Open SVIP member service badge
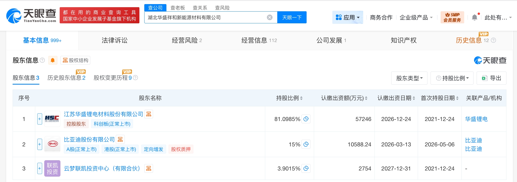Viewport: 517px width, 182px height. coord(452,17)
